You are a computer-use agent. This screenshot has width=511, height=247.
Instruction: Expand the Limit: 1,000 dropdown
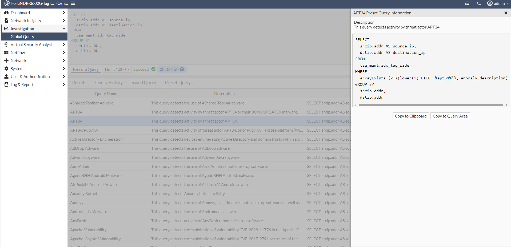pos(117,69)
